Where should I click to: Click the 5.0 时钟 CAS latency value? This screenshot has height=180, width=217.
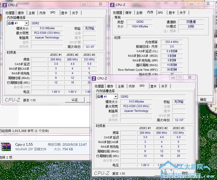[172, 51]
